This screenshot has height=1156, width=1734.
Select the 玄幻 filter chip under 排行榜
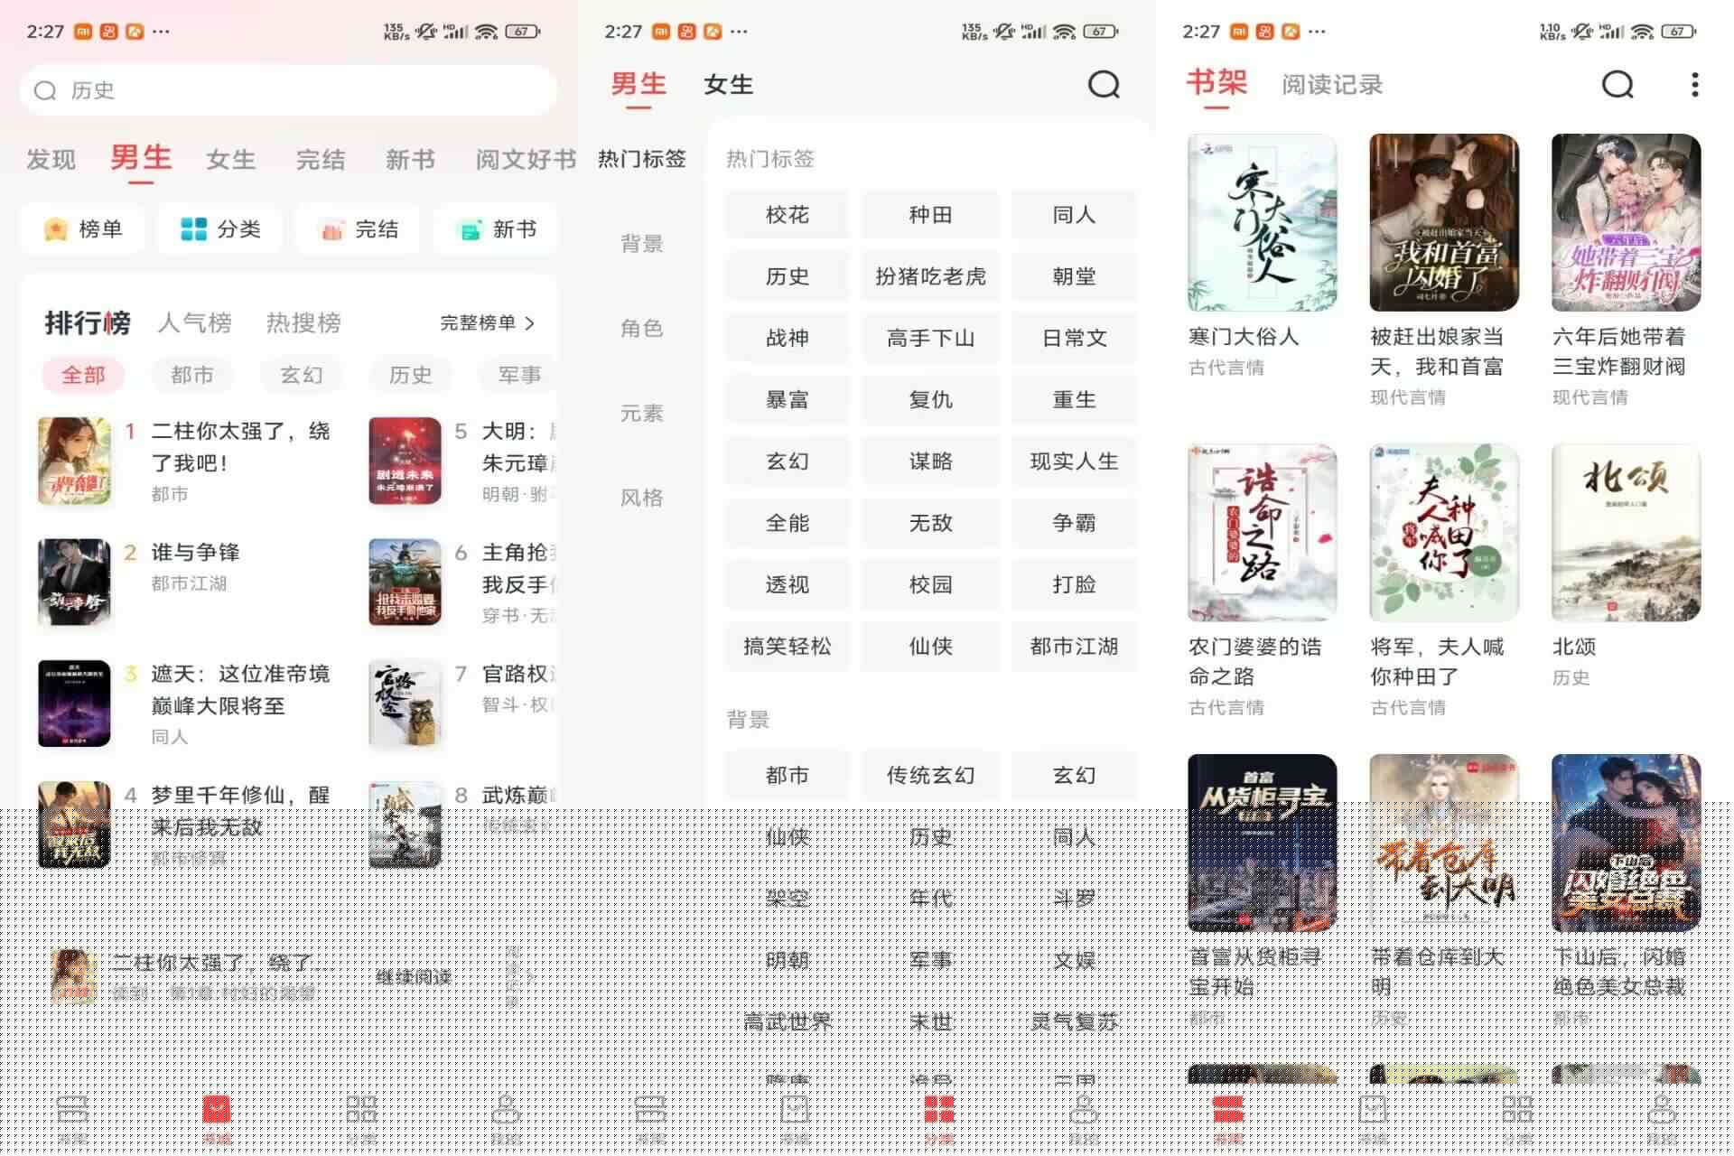pos(302,375)
